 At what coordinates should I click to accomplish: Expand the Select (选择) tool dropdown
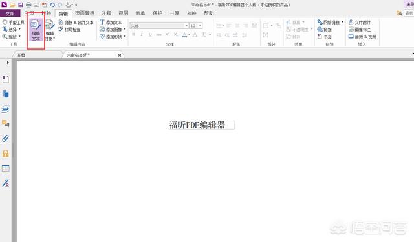click(x=19, y=30)
